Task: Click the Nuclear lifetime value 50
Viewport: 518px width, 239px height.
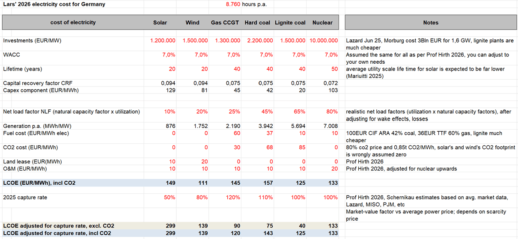Action: (334, 69)
